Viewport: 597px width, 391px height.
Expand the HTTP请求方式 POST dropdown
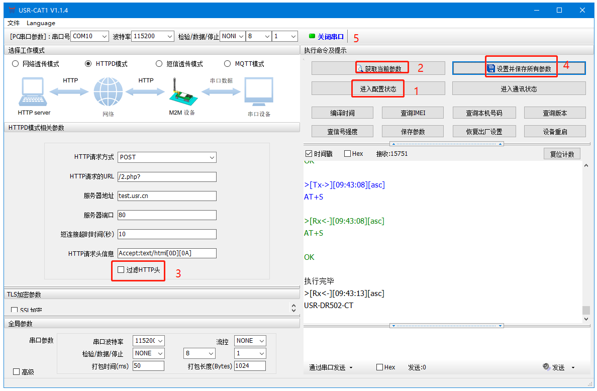coord(212,157)
